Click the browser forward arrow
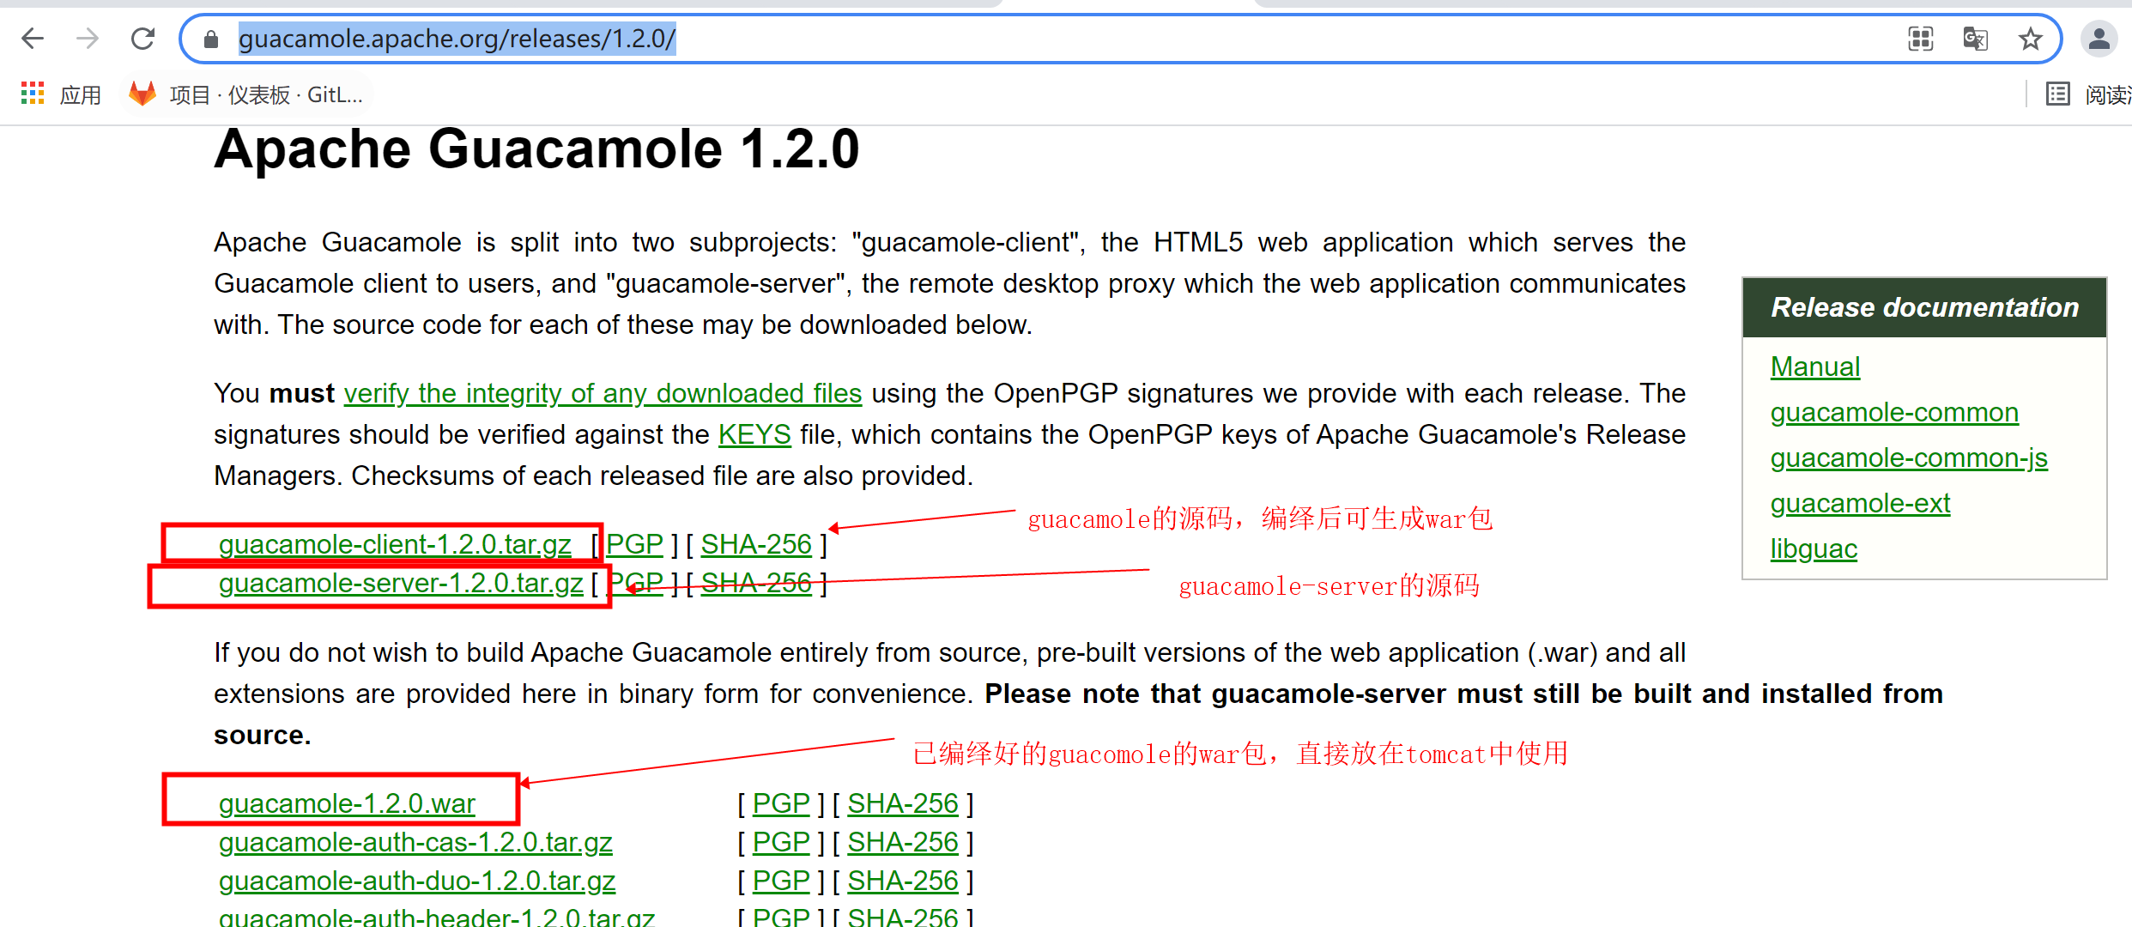This screenshot has width=2132, height=927. (87, 38)
